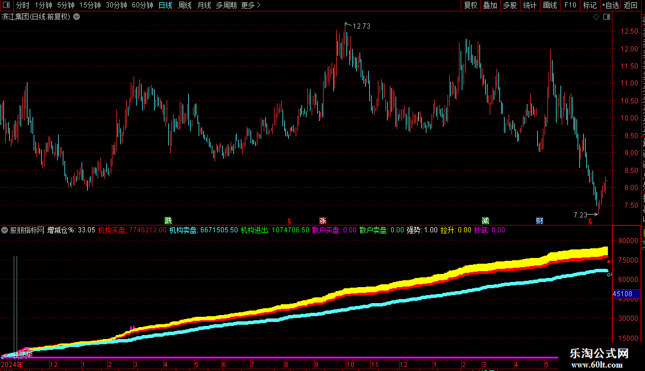The width and height of the screenshot is (645, 371).
Task: Click the 75000 indicator axis label
Action: (628, 260)
